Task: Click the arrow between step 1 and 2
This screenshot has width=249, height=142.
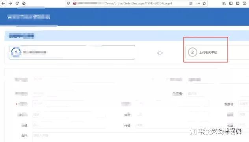Action: click(x=160, y=53)
